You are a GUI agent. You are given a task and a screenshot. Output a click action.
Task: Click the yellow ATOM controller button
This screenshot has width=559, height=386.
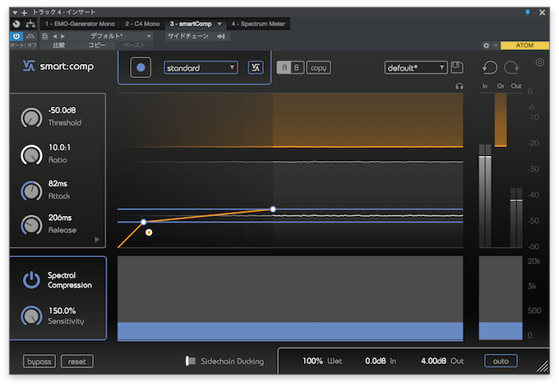click(x=524, y=45)
